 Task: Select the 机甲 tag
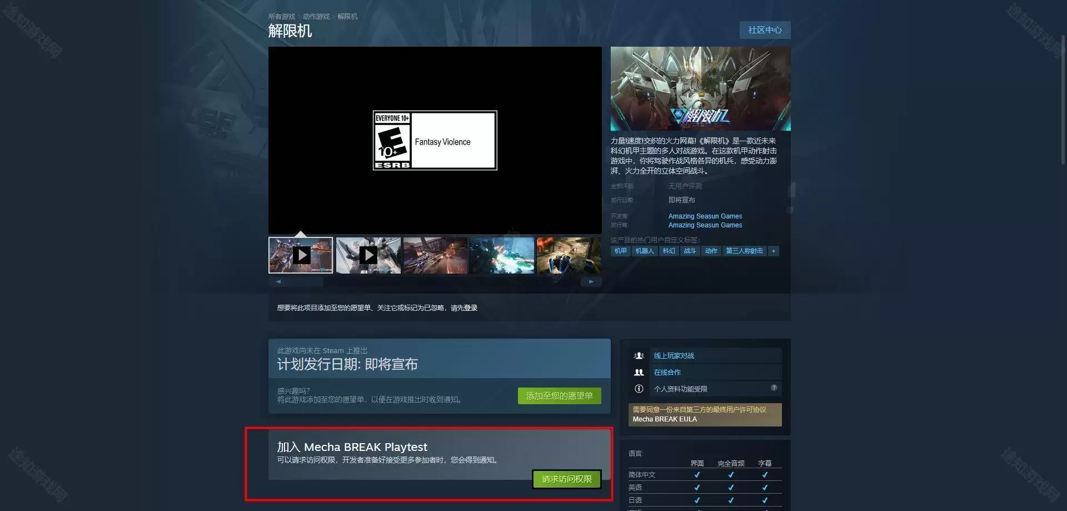(620, 251)
